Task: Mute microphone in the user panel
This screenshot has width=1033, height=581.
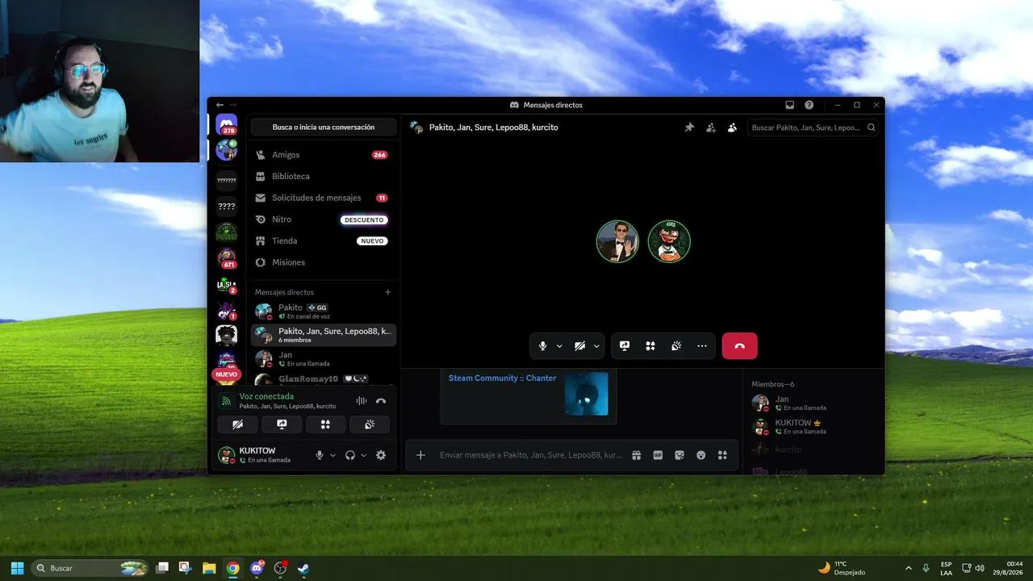Action: (320, 455)
